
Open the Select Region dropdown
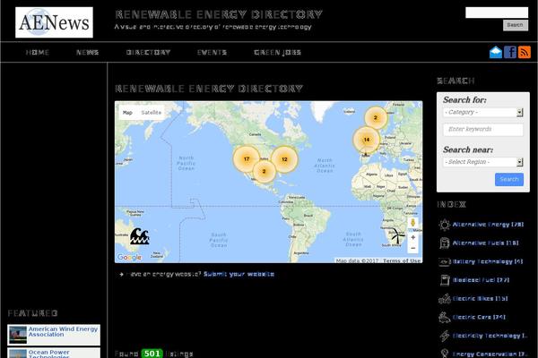[482, 162]
